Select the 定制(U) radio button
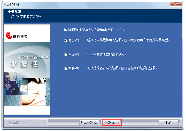186x131 pixels. (66, 68)
